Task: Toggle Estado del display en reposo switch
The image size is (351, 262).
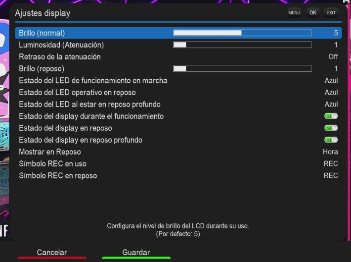Action: 331,128
